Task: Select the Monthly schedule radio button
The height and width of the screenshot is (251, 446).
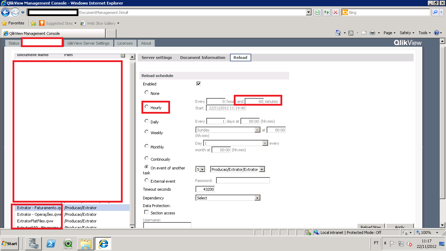Action: 146,146
